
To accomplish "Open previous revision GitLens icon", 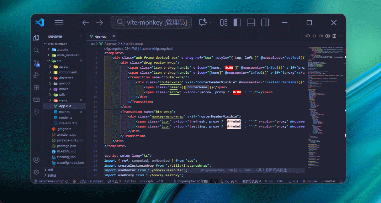I will click(x=308, y=36).
